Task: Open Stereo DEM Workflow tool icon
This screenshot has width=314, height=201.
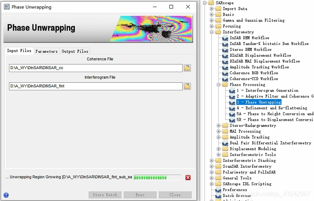Action: pos(225,50)
